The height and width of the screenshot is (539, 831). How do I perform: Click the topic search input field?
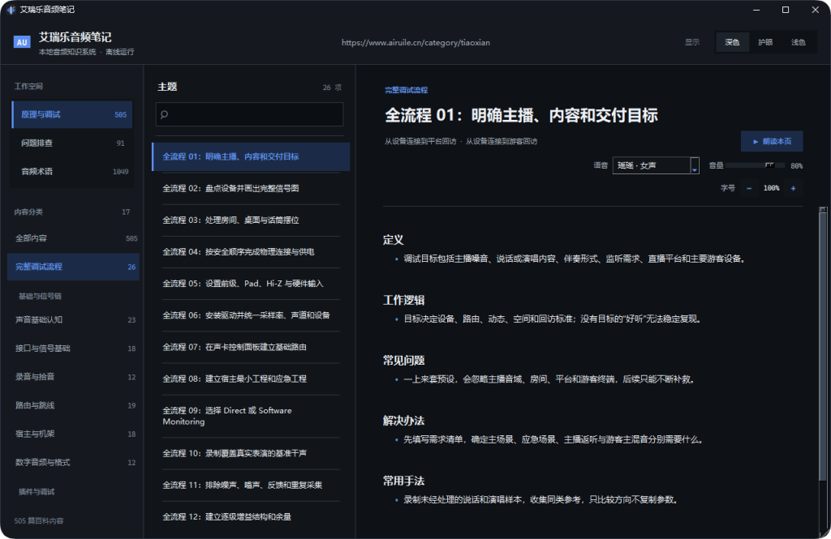coord(250,114)
